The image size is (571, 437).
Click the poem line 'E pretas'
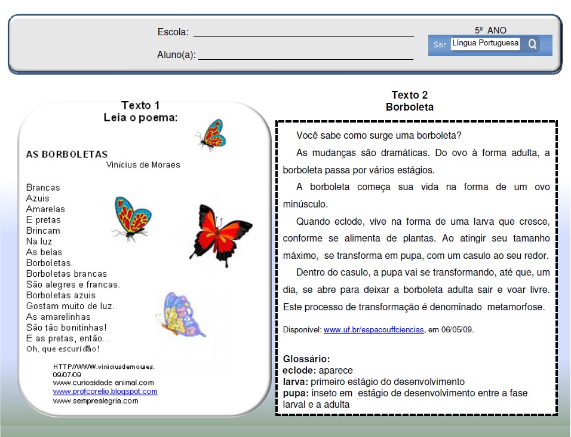44,220
